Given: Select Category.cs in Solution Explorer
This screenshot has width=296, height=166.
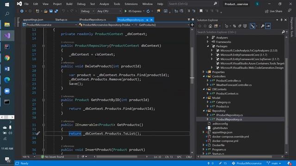Looking at the screenshot, I should 223,102.
